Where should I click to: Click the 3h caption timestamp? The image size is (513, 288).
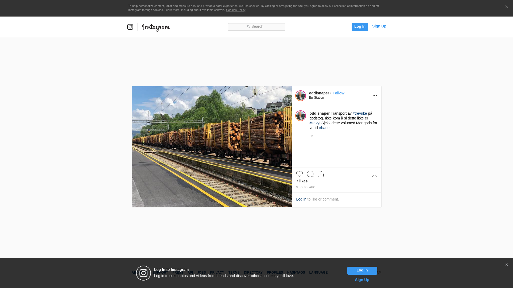click(x=311, y=136)
